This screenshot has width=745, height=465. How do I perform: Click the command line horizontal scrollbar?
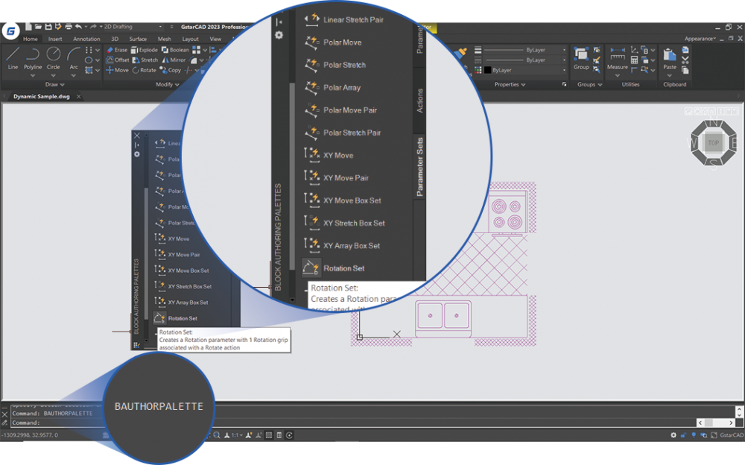(715, 423)
